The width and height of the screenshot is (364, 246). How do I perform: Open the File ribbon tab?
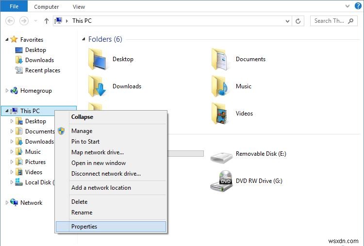click(14, 6)
